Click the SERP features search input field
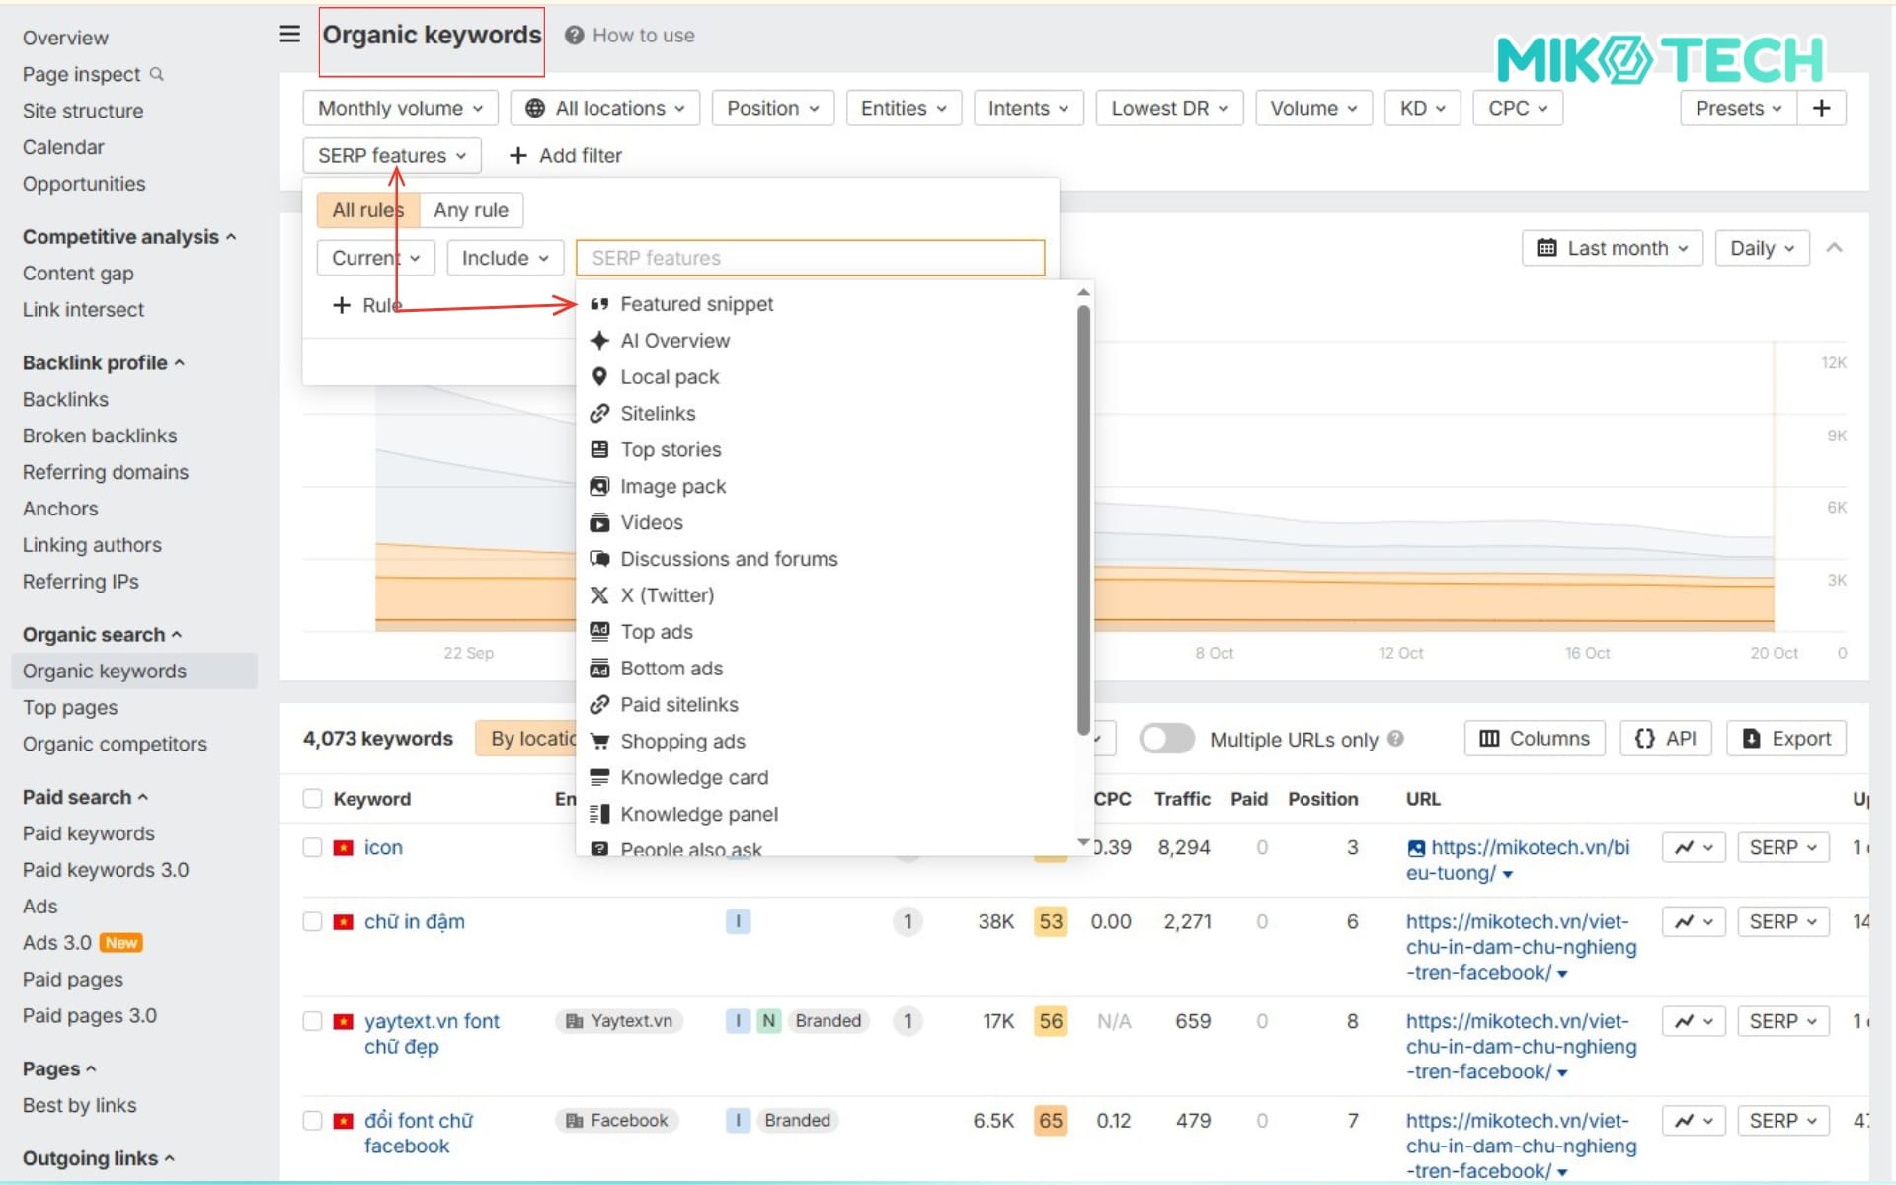Screen dimensions: 1896x1185 coord(810,258)
